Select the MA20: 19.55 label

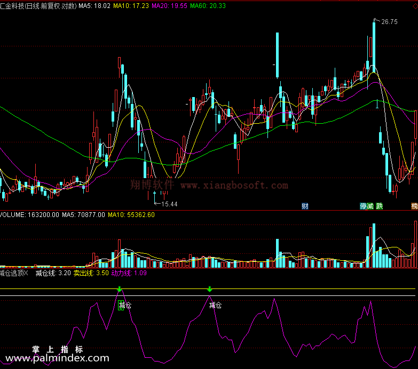point(170,6)
